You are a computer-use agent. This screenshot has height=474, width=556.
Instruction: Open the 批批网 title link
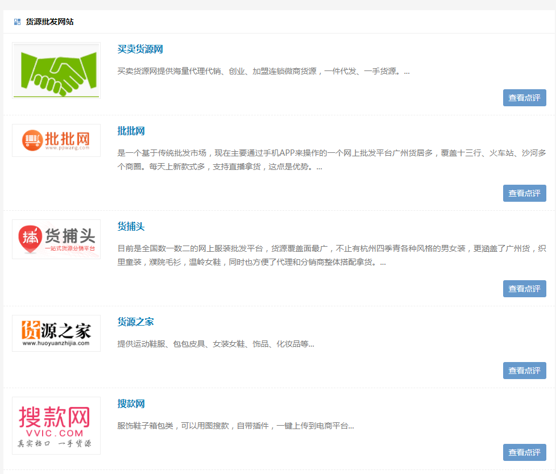coord(131,131)
